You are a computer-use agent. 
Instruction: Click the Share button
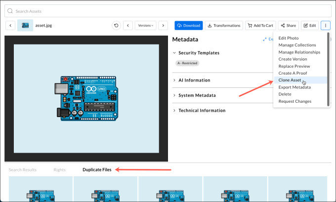pos(289,26)
